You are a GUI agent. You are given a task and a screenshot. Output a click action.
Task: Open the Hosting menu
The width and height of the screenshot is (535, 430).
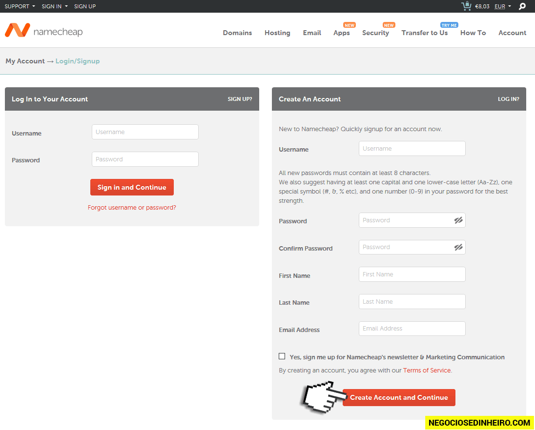tap(277, 33)
